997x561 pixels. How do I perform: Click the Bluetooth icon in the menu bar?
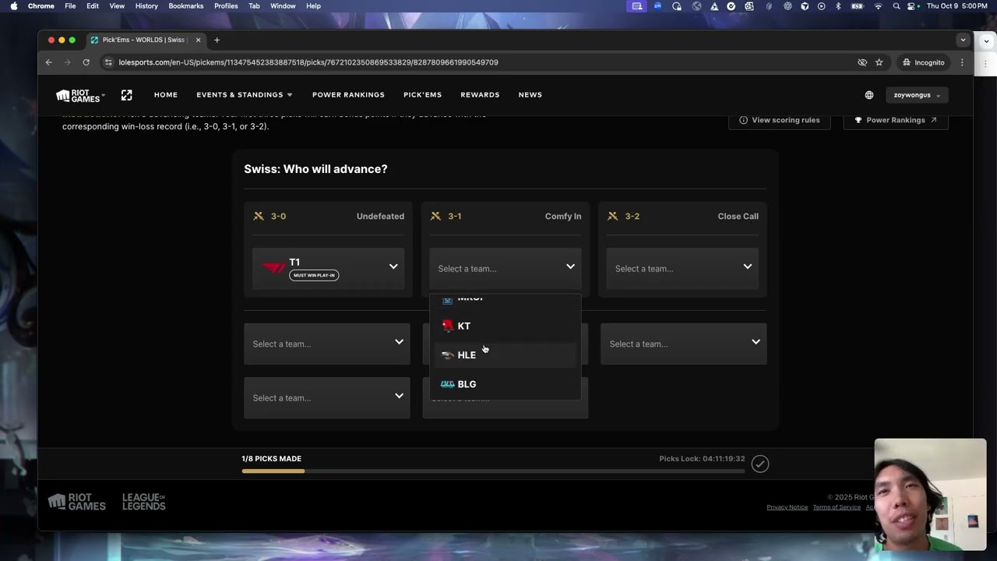pyautogui.click(x=839, y=6)
